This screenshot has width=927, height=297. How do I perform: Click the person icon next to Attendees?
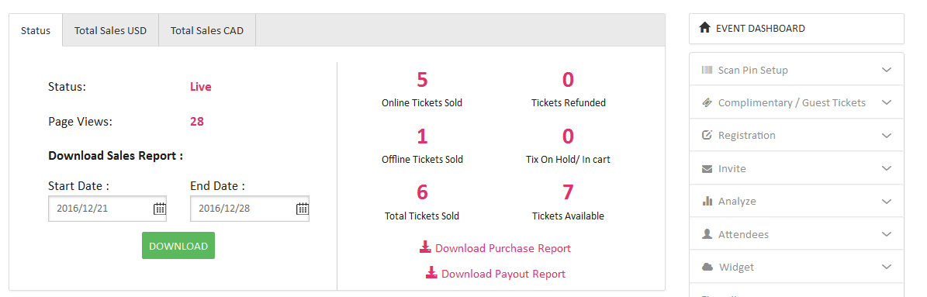(707, 234)
